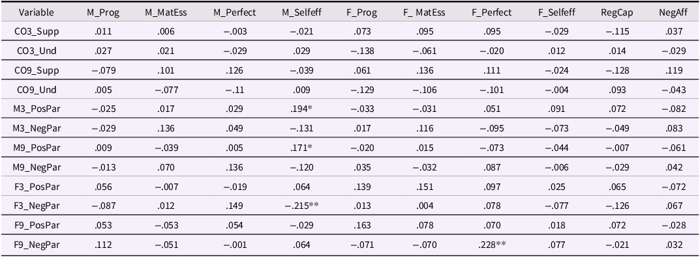Select the NegAff column header
The height and width of the screenshot is (257, 700).
(x=673, y=12)
